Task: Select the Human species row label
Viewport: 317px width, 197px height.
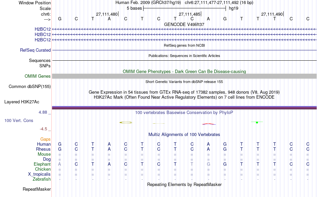Action: [x=44, y=144]
